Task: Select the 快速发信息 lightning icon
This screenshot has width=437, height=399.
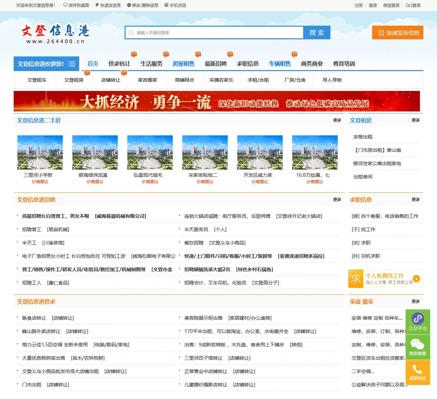Action: 98,5
